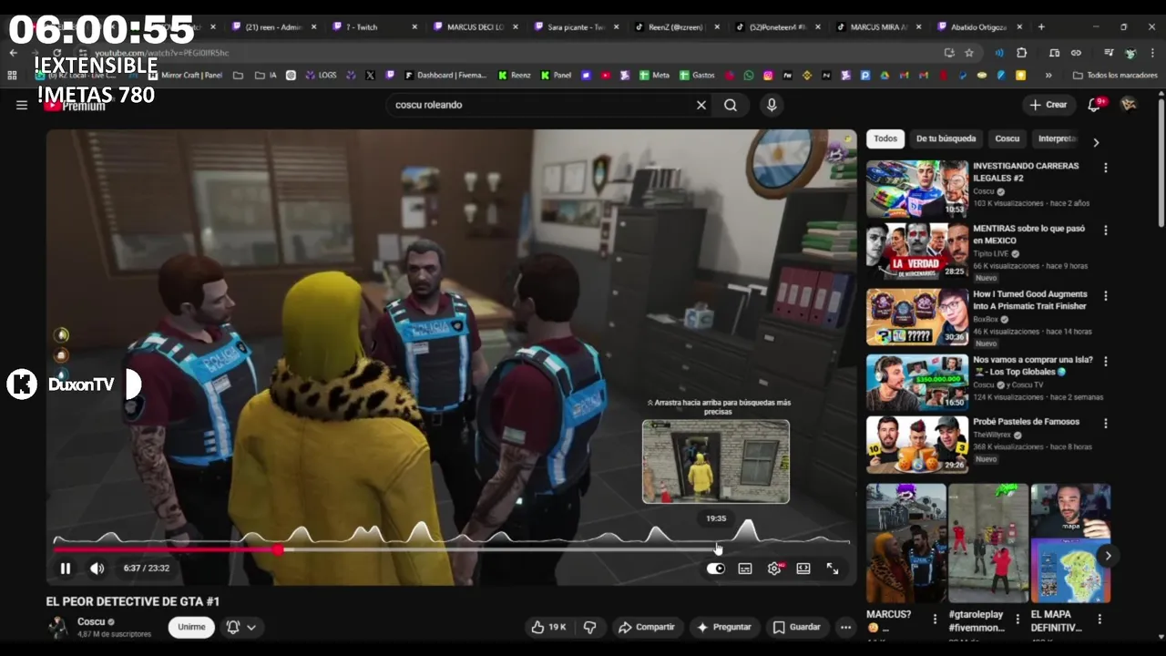
Task: Click the Coscu channel name
Action: (90, 622)
